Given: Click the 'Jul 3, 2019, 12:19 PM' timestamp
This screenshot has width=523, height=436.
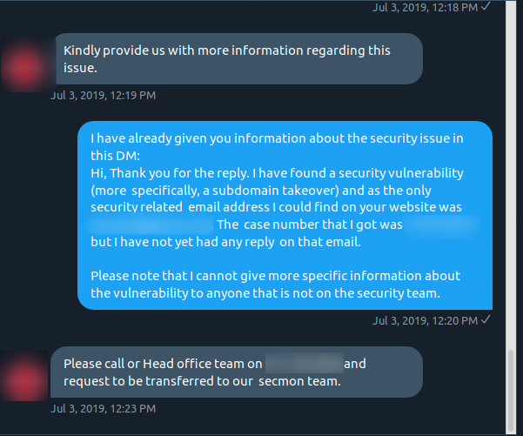Looking at the screenshot, I should (x=103, y=96).
